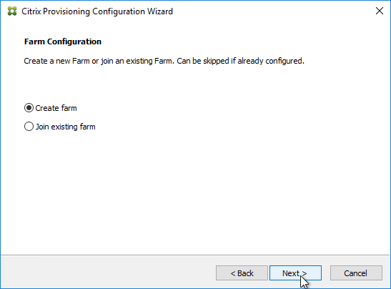
Task: Dismiss the dialog using the X icon
Action: pos(380,11)
